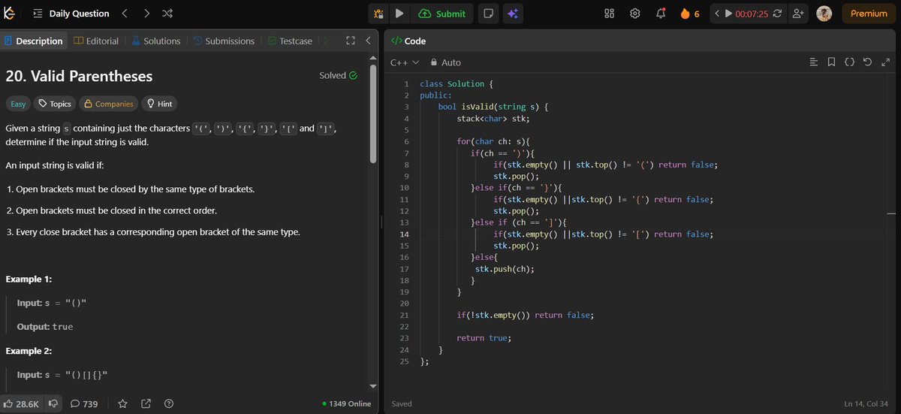Expand the code editor fullscreen

click(886, 62)
